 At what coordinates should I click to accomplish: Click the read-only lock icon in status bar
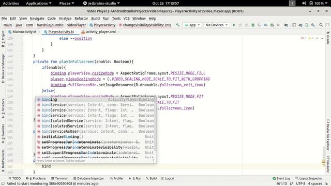pyautogui.click(x=326, y=184)
